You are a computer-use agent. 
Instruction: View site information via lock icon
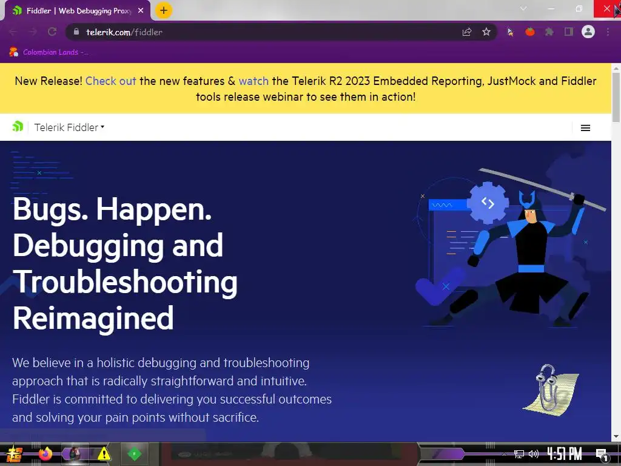coord(76,32)
